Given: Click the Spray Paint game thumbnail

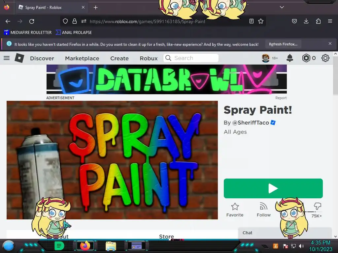Looking at the screenshot, I should coord(112,160).
